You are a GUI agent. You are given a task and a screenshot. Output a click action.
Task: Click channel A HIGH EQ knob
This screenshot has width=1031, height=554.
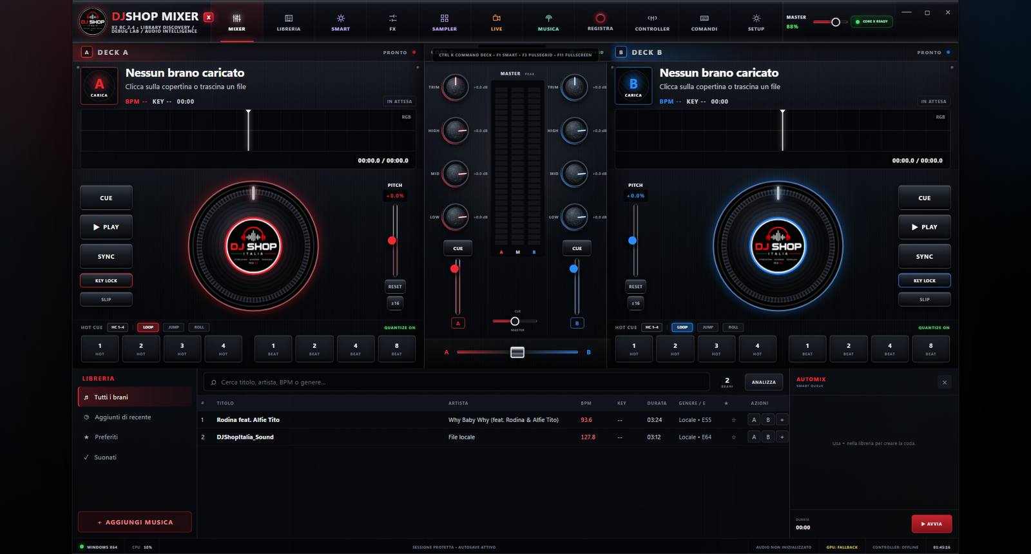(x=455, y=130)
